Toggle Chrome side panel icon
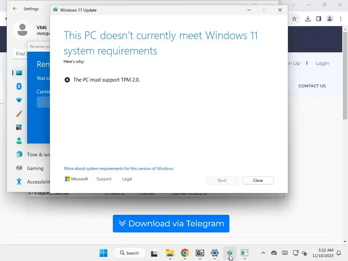 coord(319,19)
